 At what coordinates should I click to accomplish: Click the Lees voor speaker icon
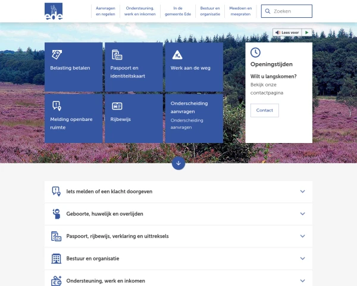click(277, 33)
